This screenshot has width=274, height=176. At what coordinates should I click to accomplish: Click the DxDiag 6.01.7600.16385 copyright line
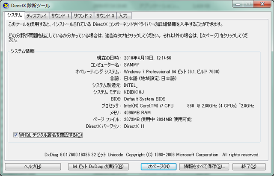[x=152, y=155]
